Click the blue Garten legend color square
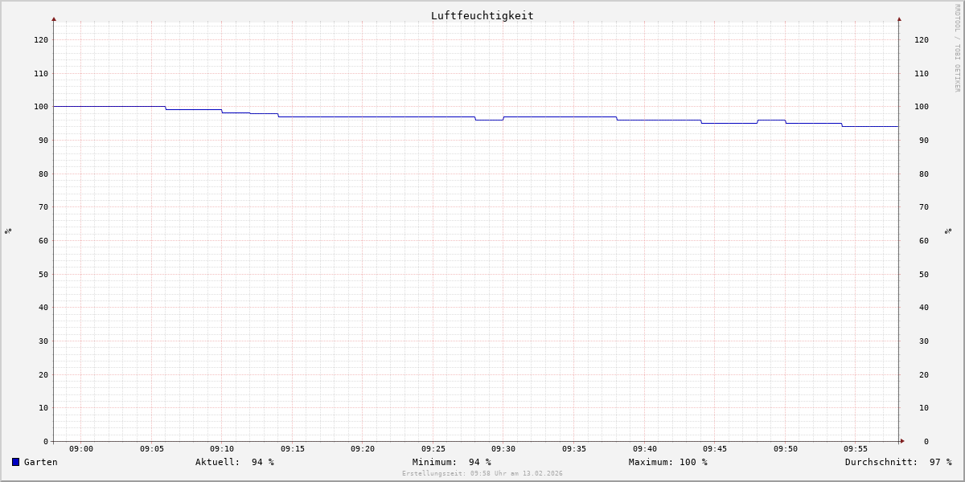The width and height of the screenshot is (965, 482). [15, 462]
